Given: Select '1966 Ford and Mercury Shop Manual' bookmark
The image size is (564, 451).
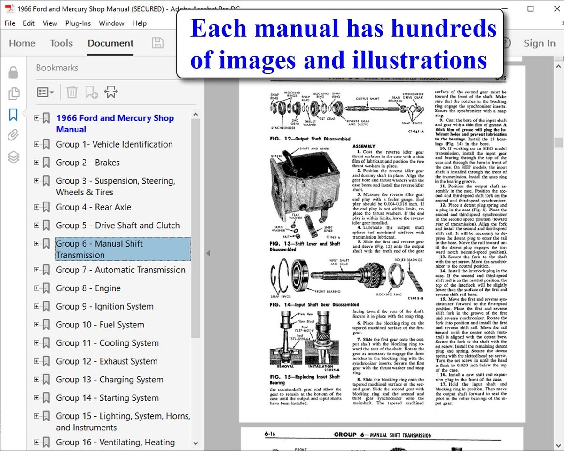Looking at the screenshot, I should (x=115, y=124).
